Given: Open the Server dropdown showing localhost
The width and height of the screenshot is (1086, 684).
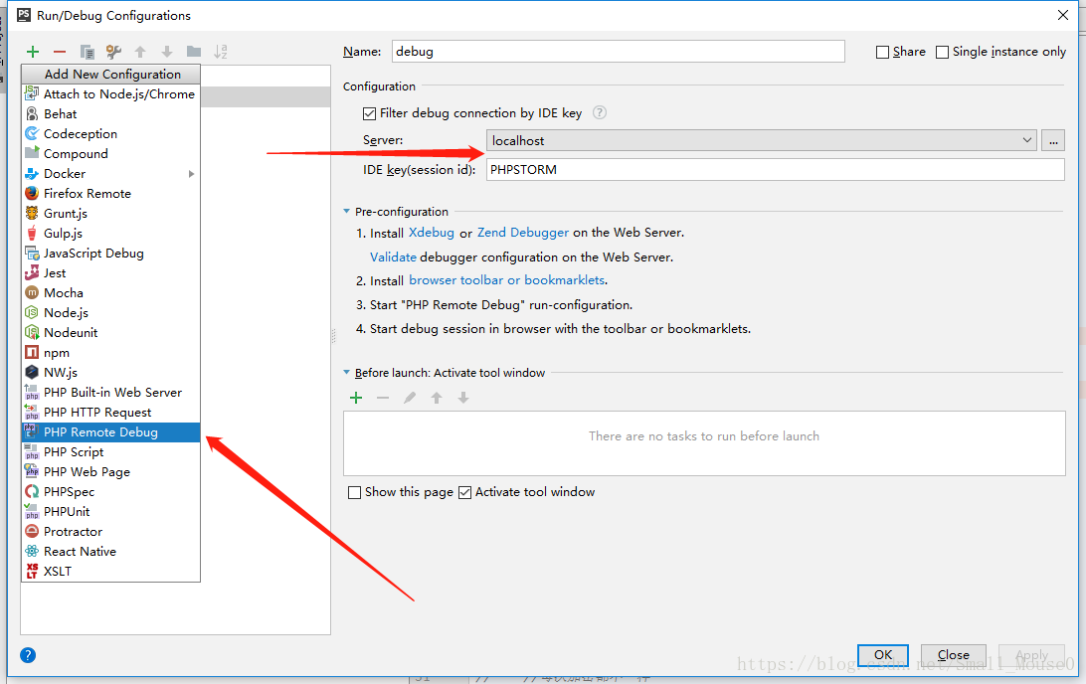Looking at the screenshot, I should [x=761, y=140].
